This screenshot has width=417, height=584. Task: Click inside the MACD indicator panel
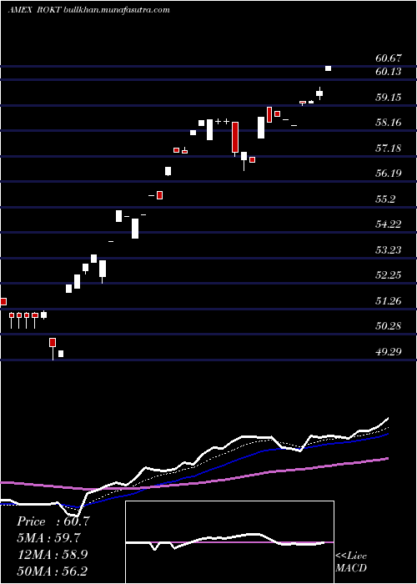click(229, 542)
